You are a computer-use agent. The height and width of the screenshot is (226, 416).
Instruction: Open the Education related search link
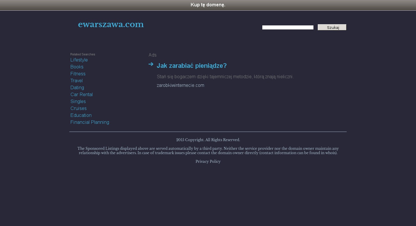81,115
